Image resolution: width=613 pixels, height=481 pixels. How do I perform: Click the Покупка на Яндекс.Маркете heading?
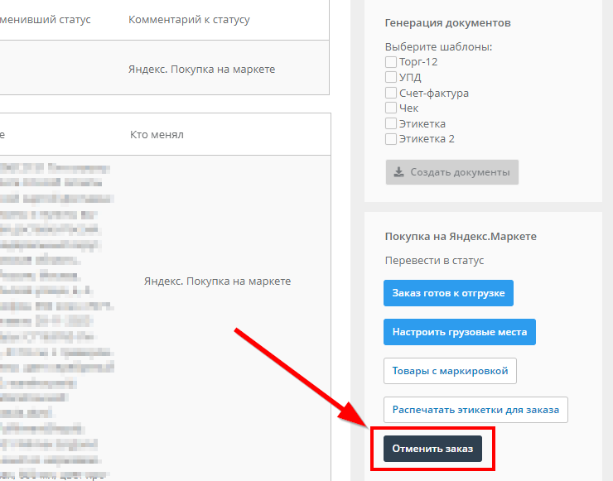(x=461, y=236)
